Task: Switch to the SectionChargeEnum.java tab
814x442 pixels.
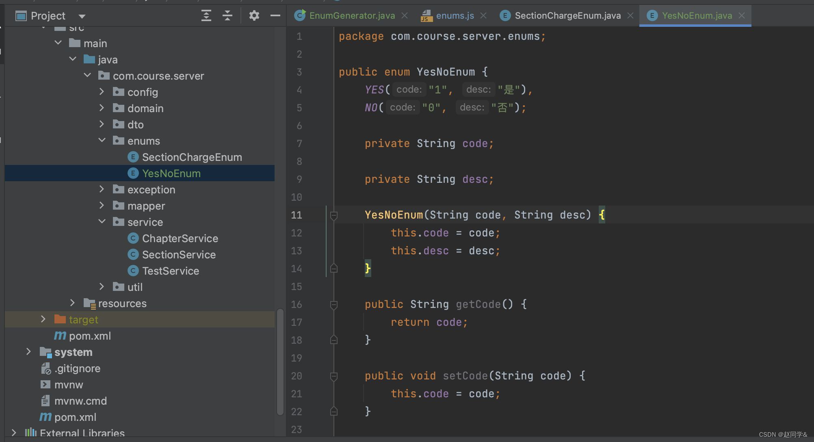Action: (x=567, y=16)
